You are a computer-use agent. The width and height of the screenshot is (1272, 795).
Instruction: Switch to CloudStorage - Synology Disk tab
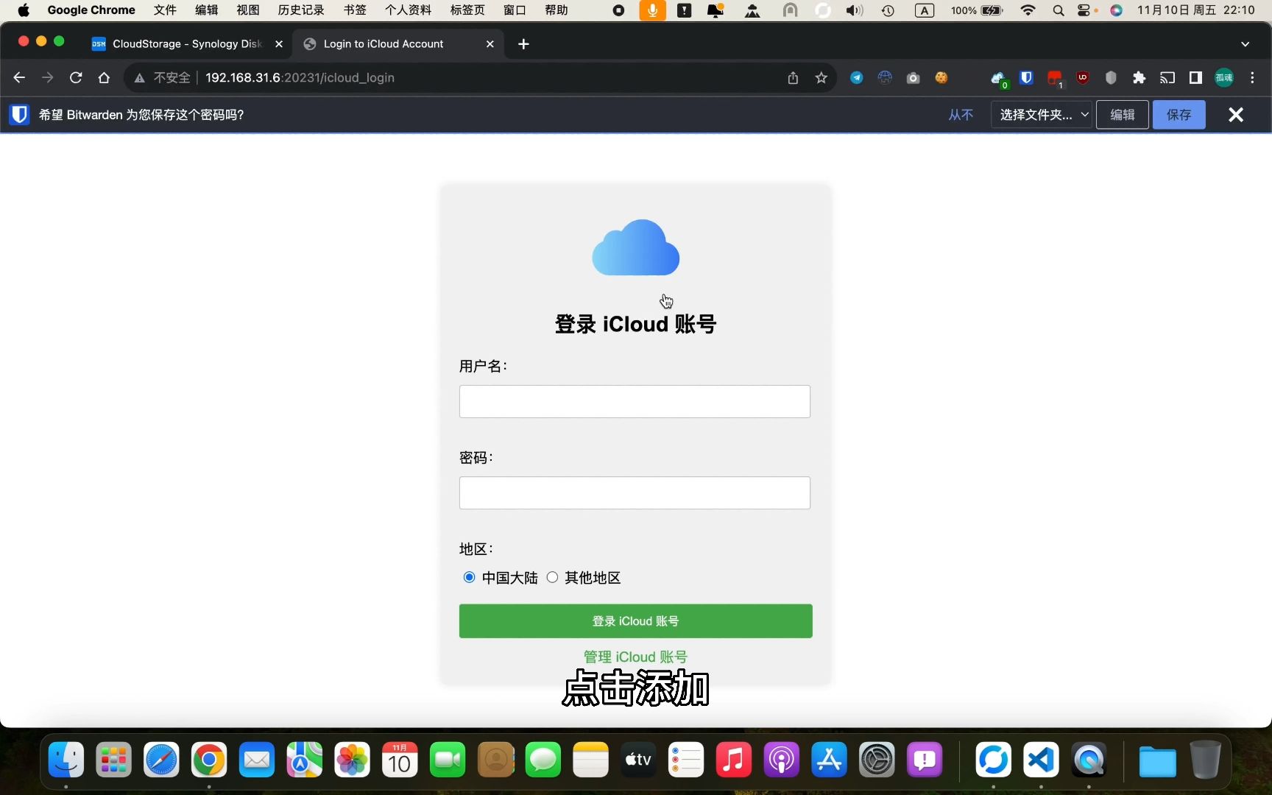[x=187, y=44]
